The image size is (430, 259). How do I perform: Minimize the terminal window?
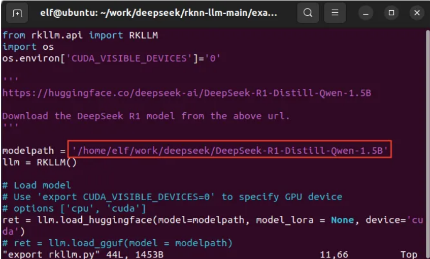[x=366, y=13]
